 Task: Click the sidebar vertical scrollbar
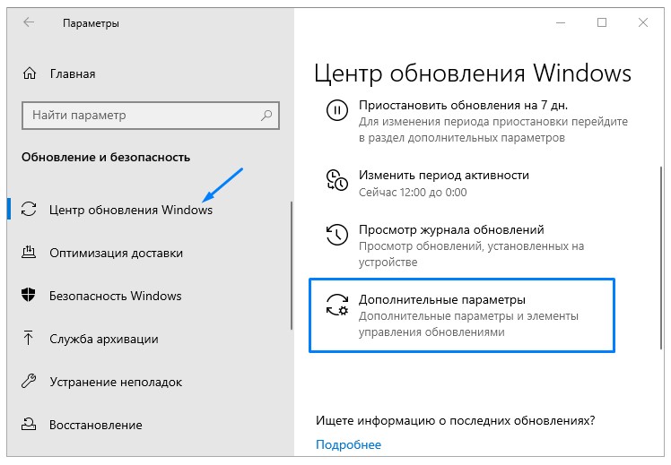tap(291, 269)
